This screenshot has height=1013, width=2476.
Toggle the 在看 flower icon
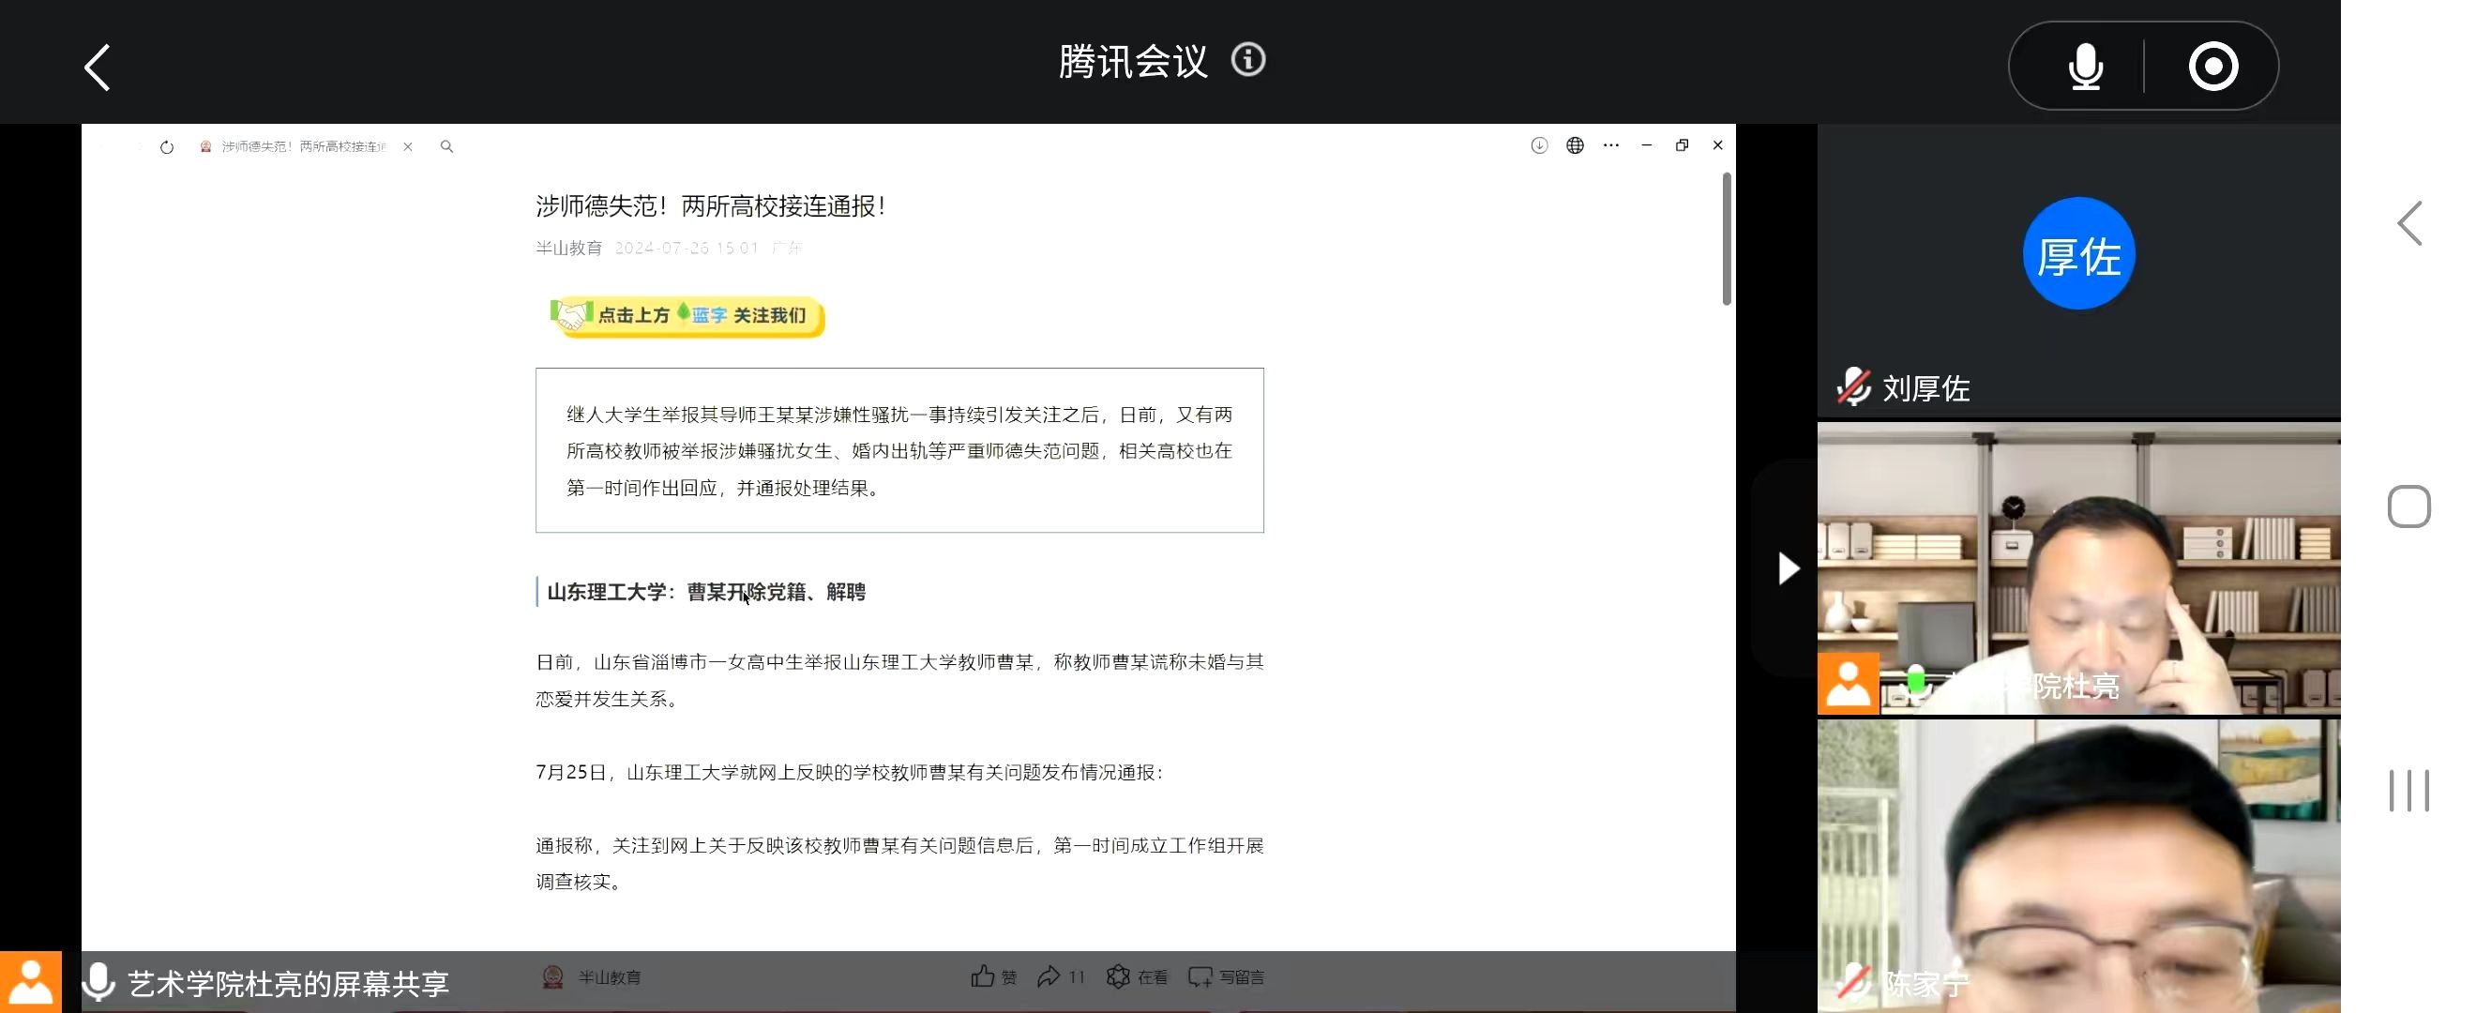pos(1118,976)
